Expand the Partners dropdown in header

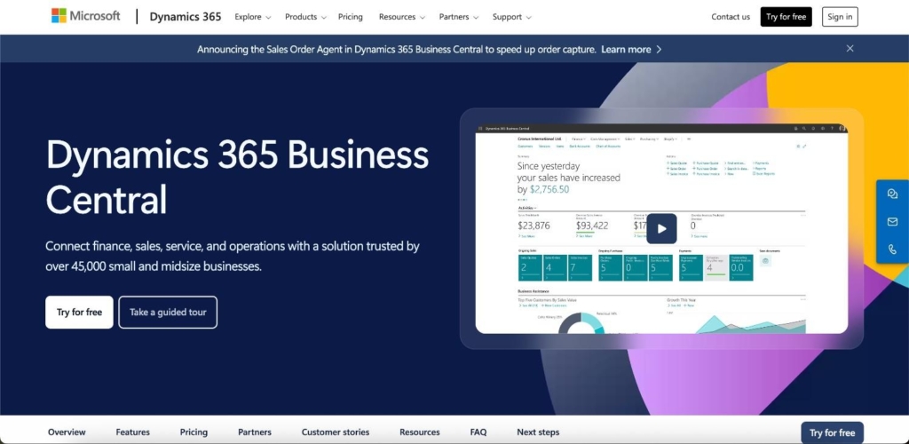pos(459,17)
